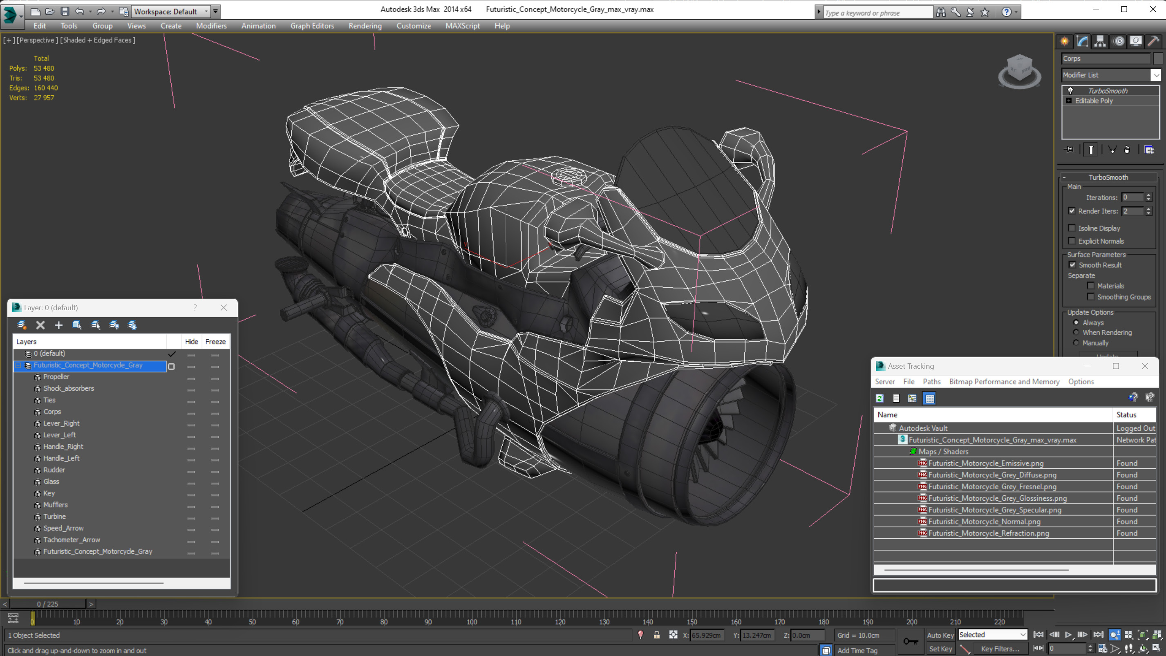Collapse the TurboSmooth rollout

coord(1064,177)
